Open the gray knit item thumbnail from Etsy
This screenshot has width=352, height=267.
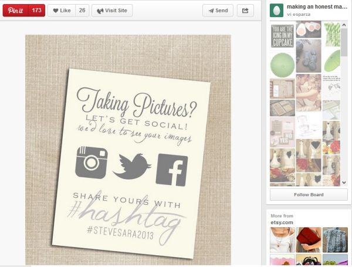335,239
